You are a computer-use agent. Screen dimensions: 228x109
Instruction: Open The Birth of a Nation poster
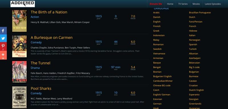click(x=19, y=21)
